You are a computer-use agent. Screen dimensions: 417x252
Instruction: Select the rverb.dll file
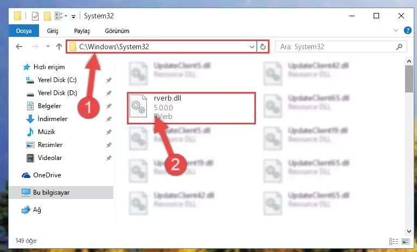pyautogui.click(x=191, y=108)
